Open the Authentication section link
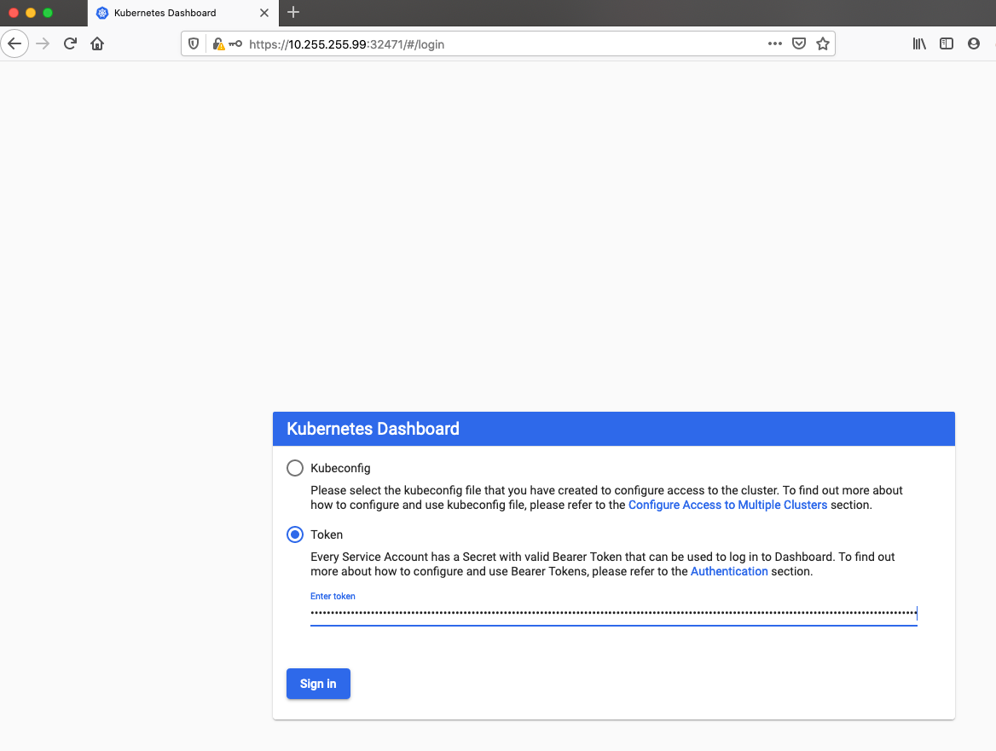The image size is (996, 751). 729,571
